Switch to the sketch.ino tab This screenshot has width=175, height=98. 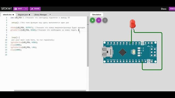[8, 15]
